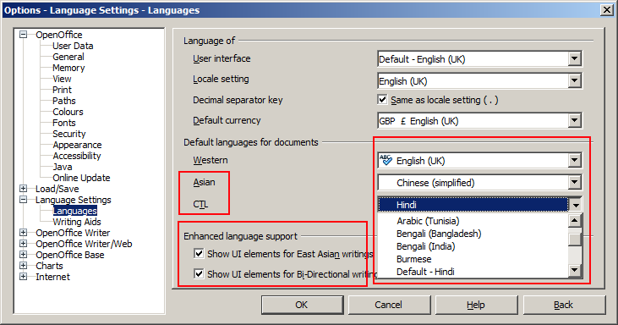Uncheck Show UI elements for East Asian writings
This screenshot has width=618, height=325.
(x=199, y=254)
